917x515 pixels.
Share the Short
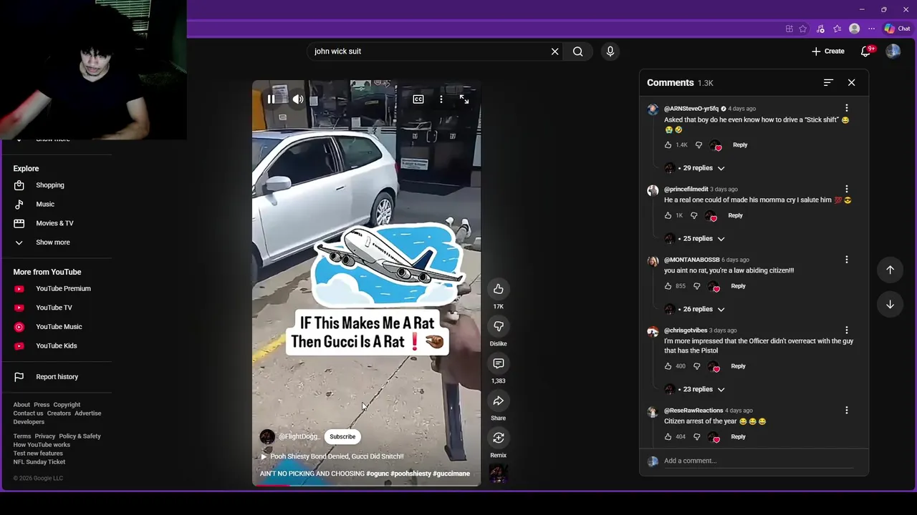[498, 401]
